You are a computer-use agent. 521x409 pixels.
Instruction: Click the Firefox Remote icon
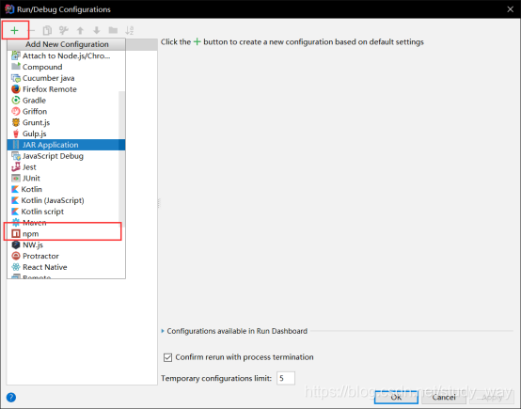(x=16, y=89)
